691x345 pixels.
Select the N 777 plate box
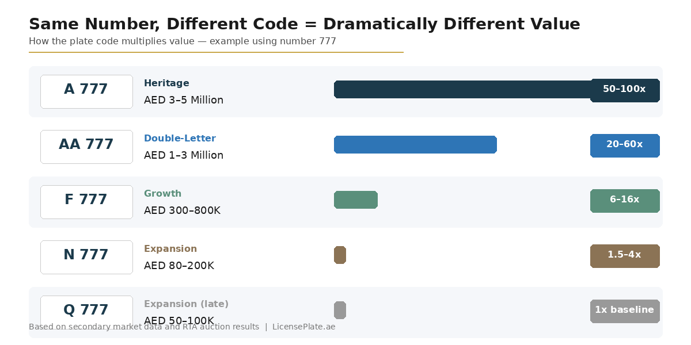[86, 257]
